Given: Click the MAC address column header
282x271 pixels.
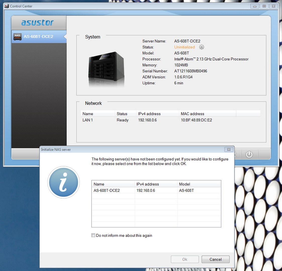Looking at the screenshot, I should pyautogui.click(x=207, y=114).
